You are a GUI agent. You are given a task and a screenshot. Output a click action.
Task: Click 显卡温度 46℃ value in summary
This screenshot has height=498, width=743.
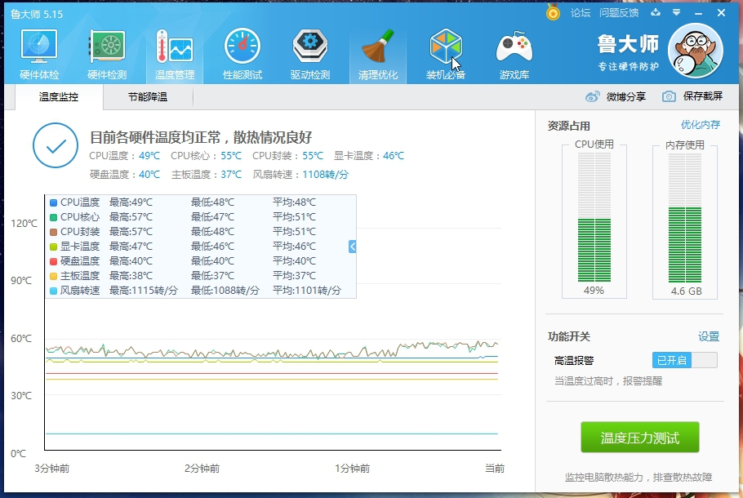pos(394,156)
